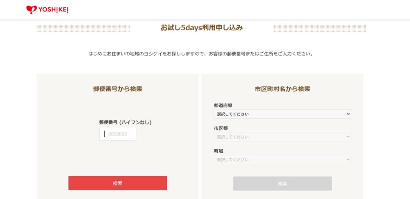Click the 町域 field label

click(x=219, y=151)
